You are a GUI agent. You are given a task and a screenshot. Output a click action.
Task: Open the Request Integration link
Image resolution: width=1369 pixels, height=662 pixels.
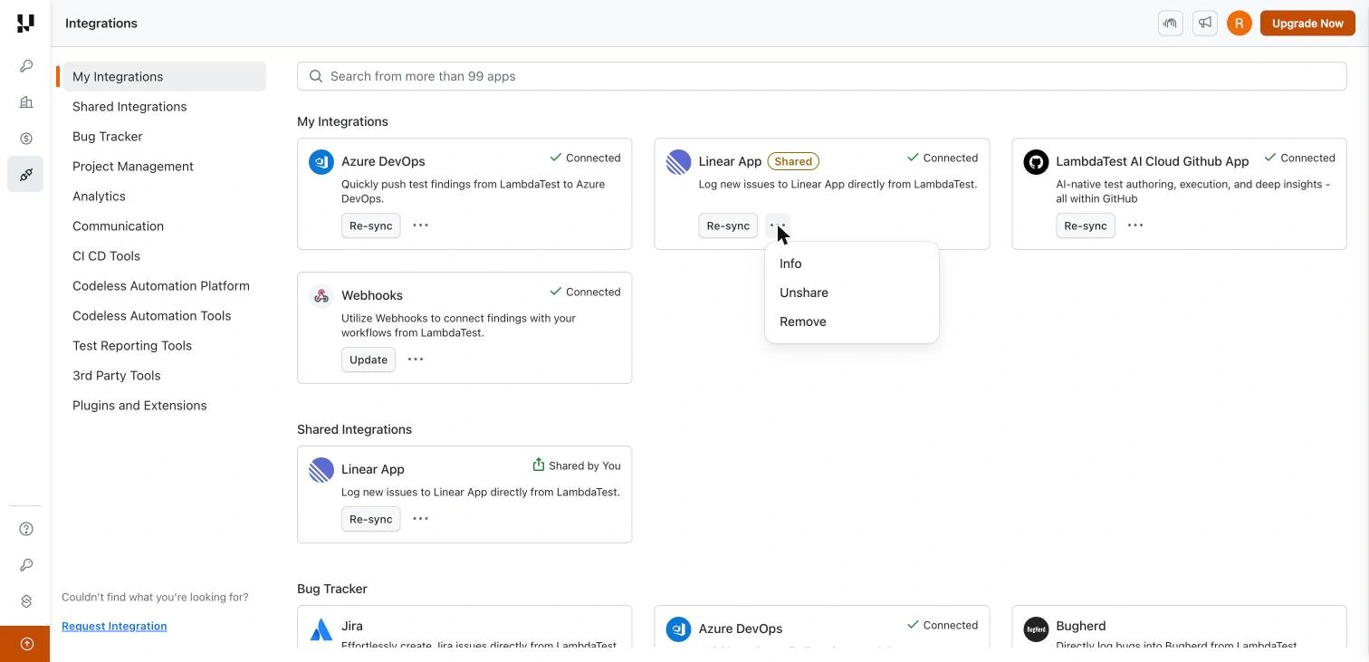(114, 626)
